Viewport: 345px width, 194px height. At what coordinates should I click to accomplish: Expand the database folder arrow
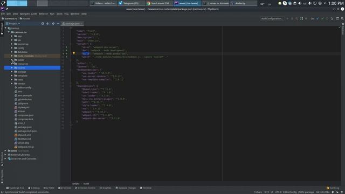coord(12,52)
